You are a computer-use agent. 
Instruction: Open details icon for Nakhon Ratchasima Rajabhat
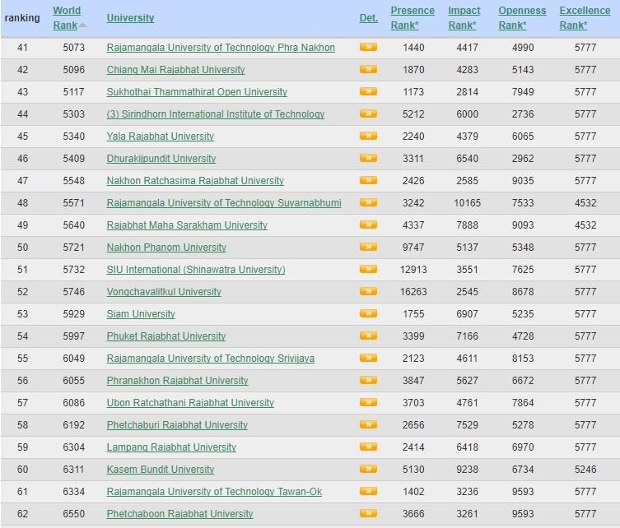pyautogui.click(x=368, y=180)
